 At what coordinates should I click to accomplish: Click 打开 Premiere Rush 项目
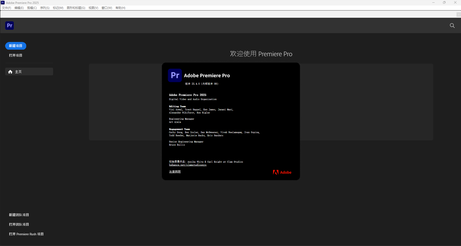click(26, 234)
